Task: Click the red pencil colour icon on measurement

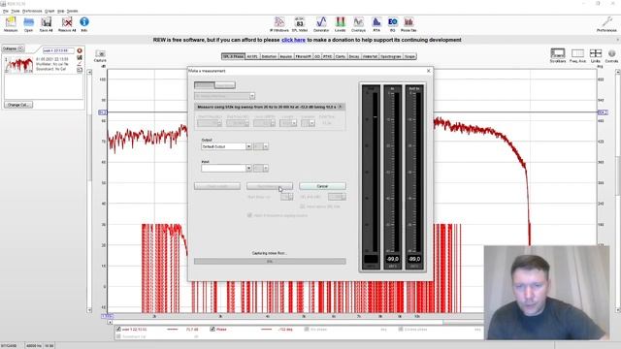Action: (80, 64)
